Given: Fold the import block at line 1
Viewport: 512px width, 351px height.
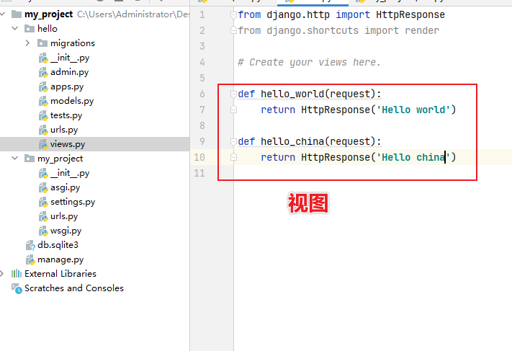Looking at the screenshot, I should pyautogui.click(x=233, y=15).
